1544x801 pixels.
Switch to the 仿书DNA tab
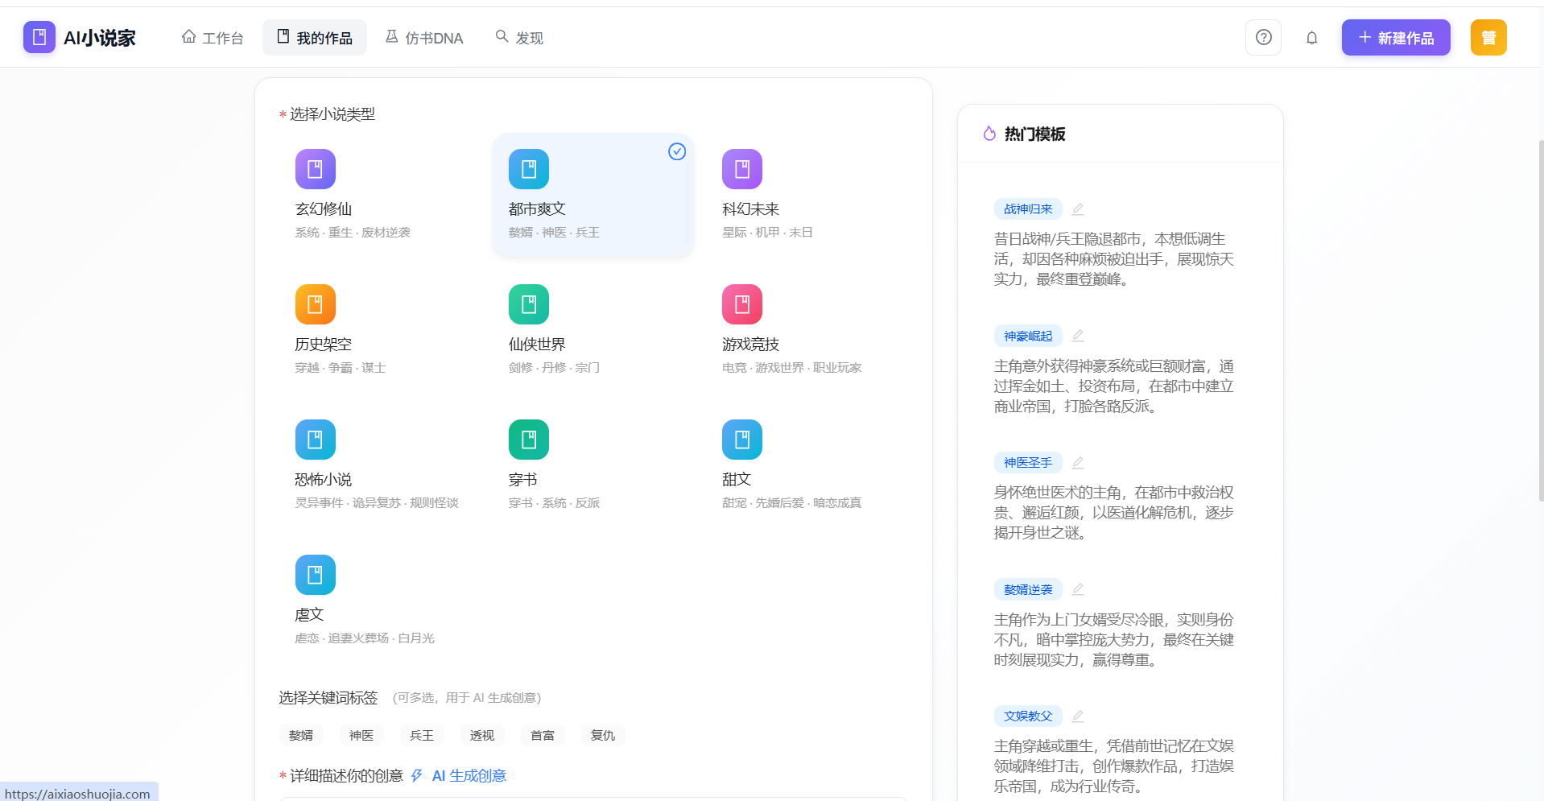424,38
